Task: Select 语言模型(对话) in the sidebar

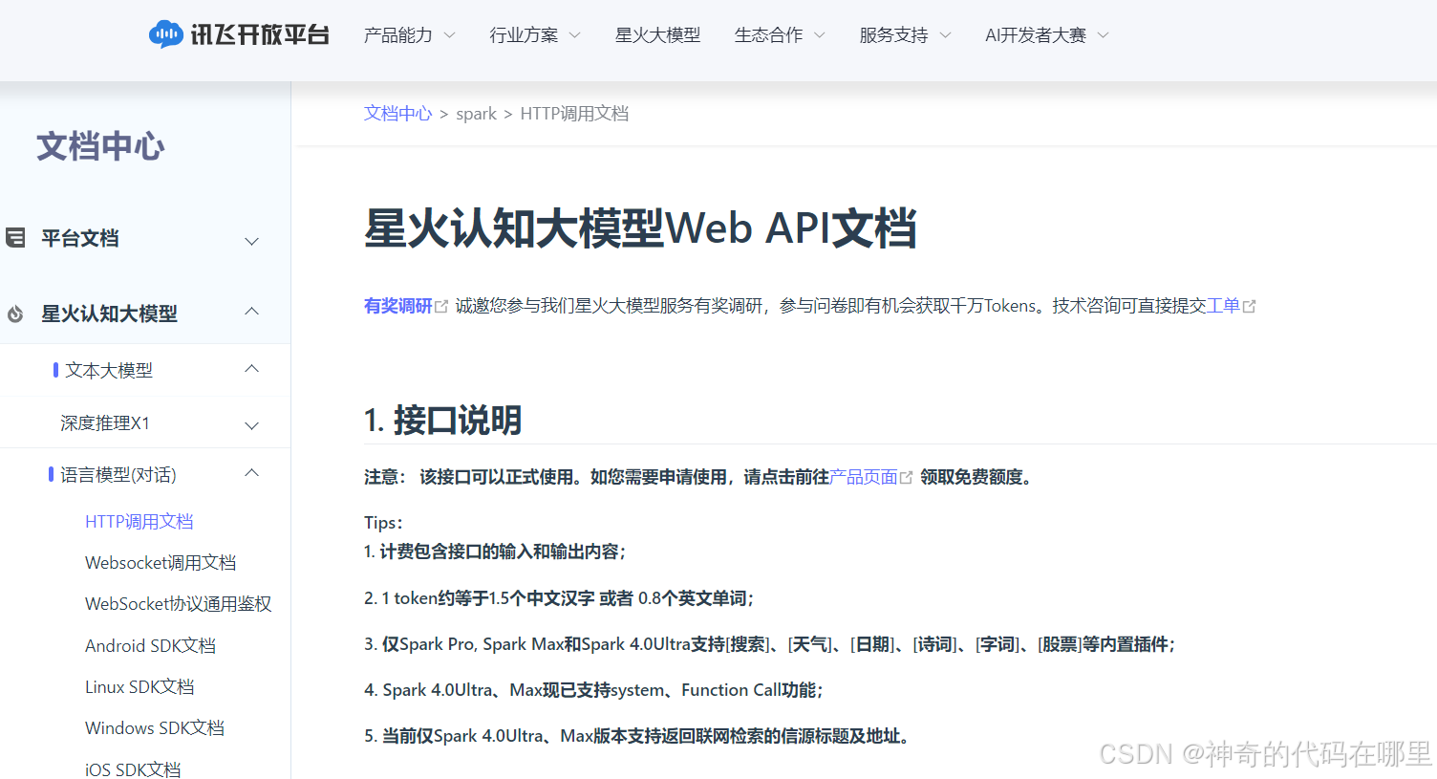Action: click(x=118, y=474)
